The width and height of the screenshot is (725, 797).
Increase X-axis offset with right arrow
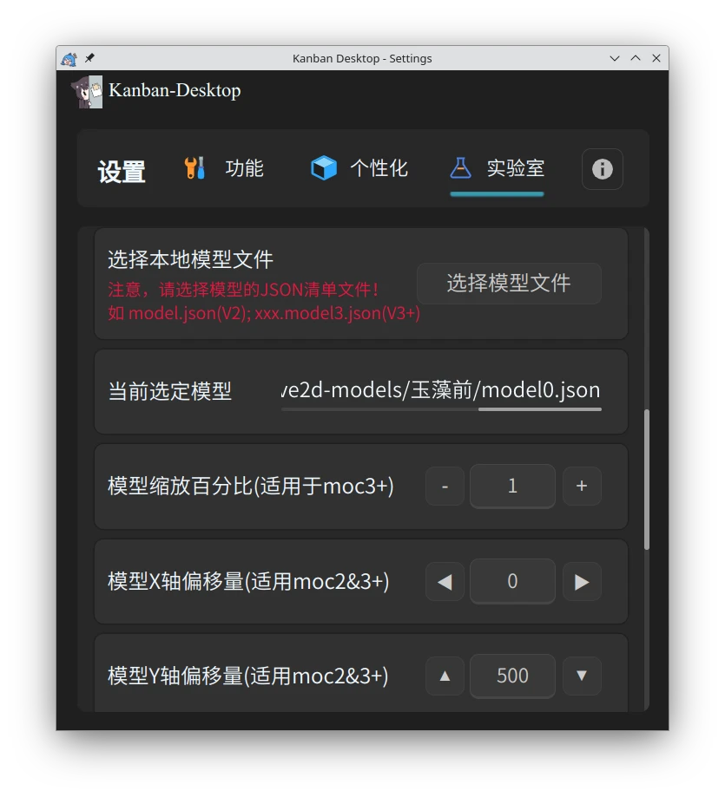(x=582, y=581)
